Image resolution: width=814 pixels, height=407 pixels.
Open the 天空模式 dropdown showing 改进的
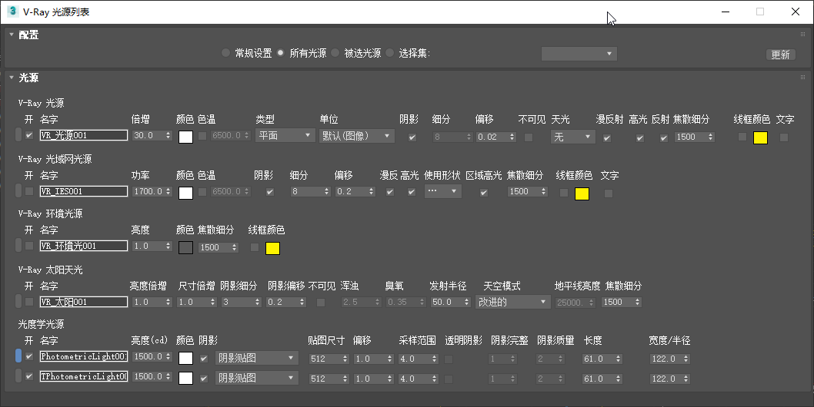[x=512, y=302]
